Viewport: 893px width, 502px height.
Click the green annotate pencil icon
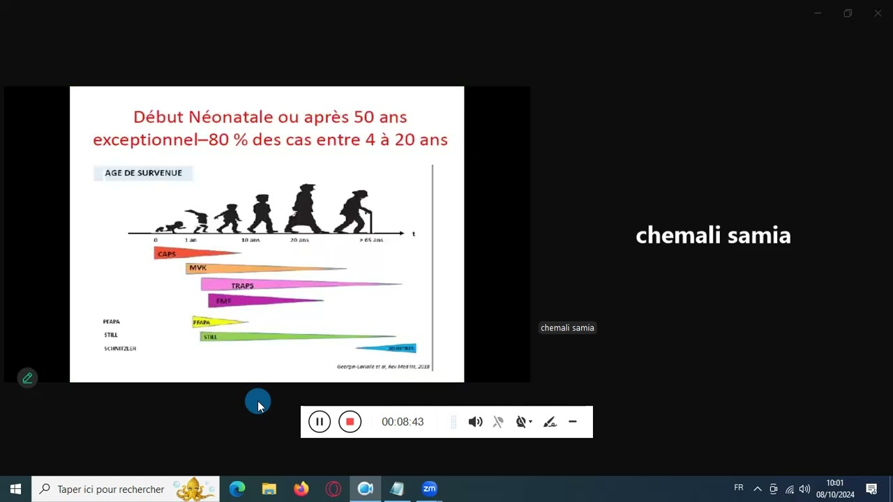(27, 378)
